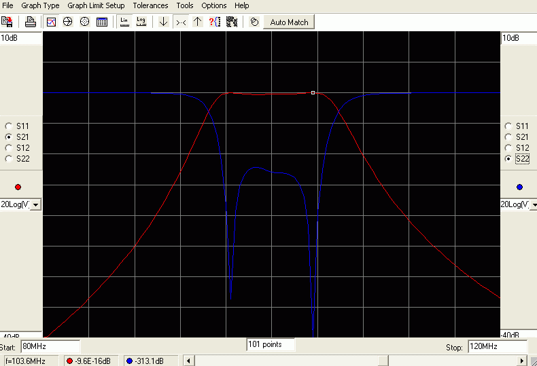Click the horizontal scrollbar right arrow
537x366 pixels.
click(521, 361)
